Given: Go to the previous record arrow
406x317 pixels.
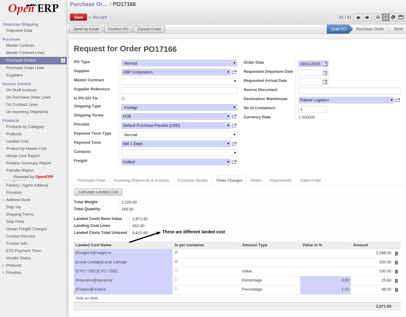Looking at the screenshot, I should (x=358, y=17).
